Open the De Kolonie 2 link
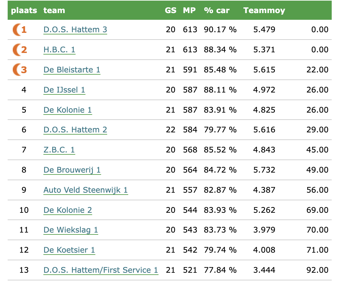 click(x=68, y=210)
